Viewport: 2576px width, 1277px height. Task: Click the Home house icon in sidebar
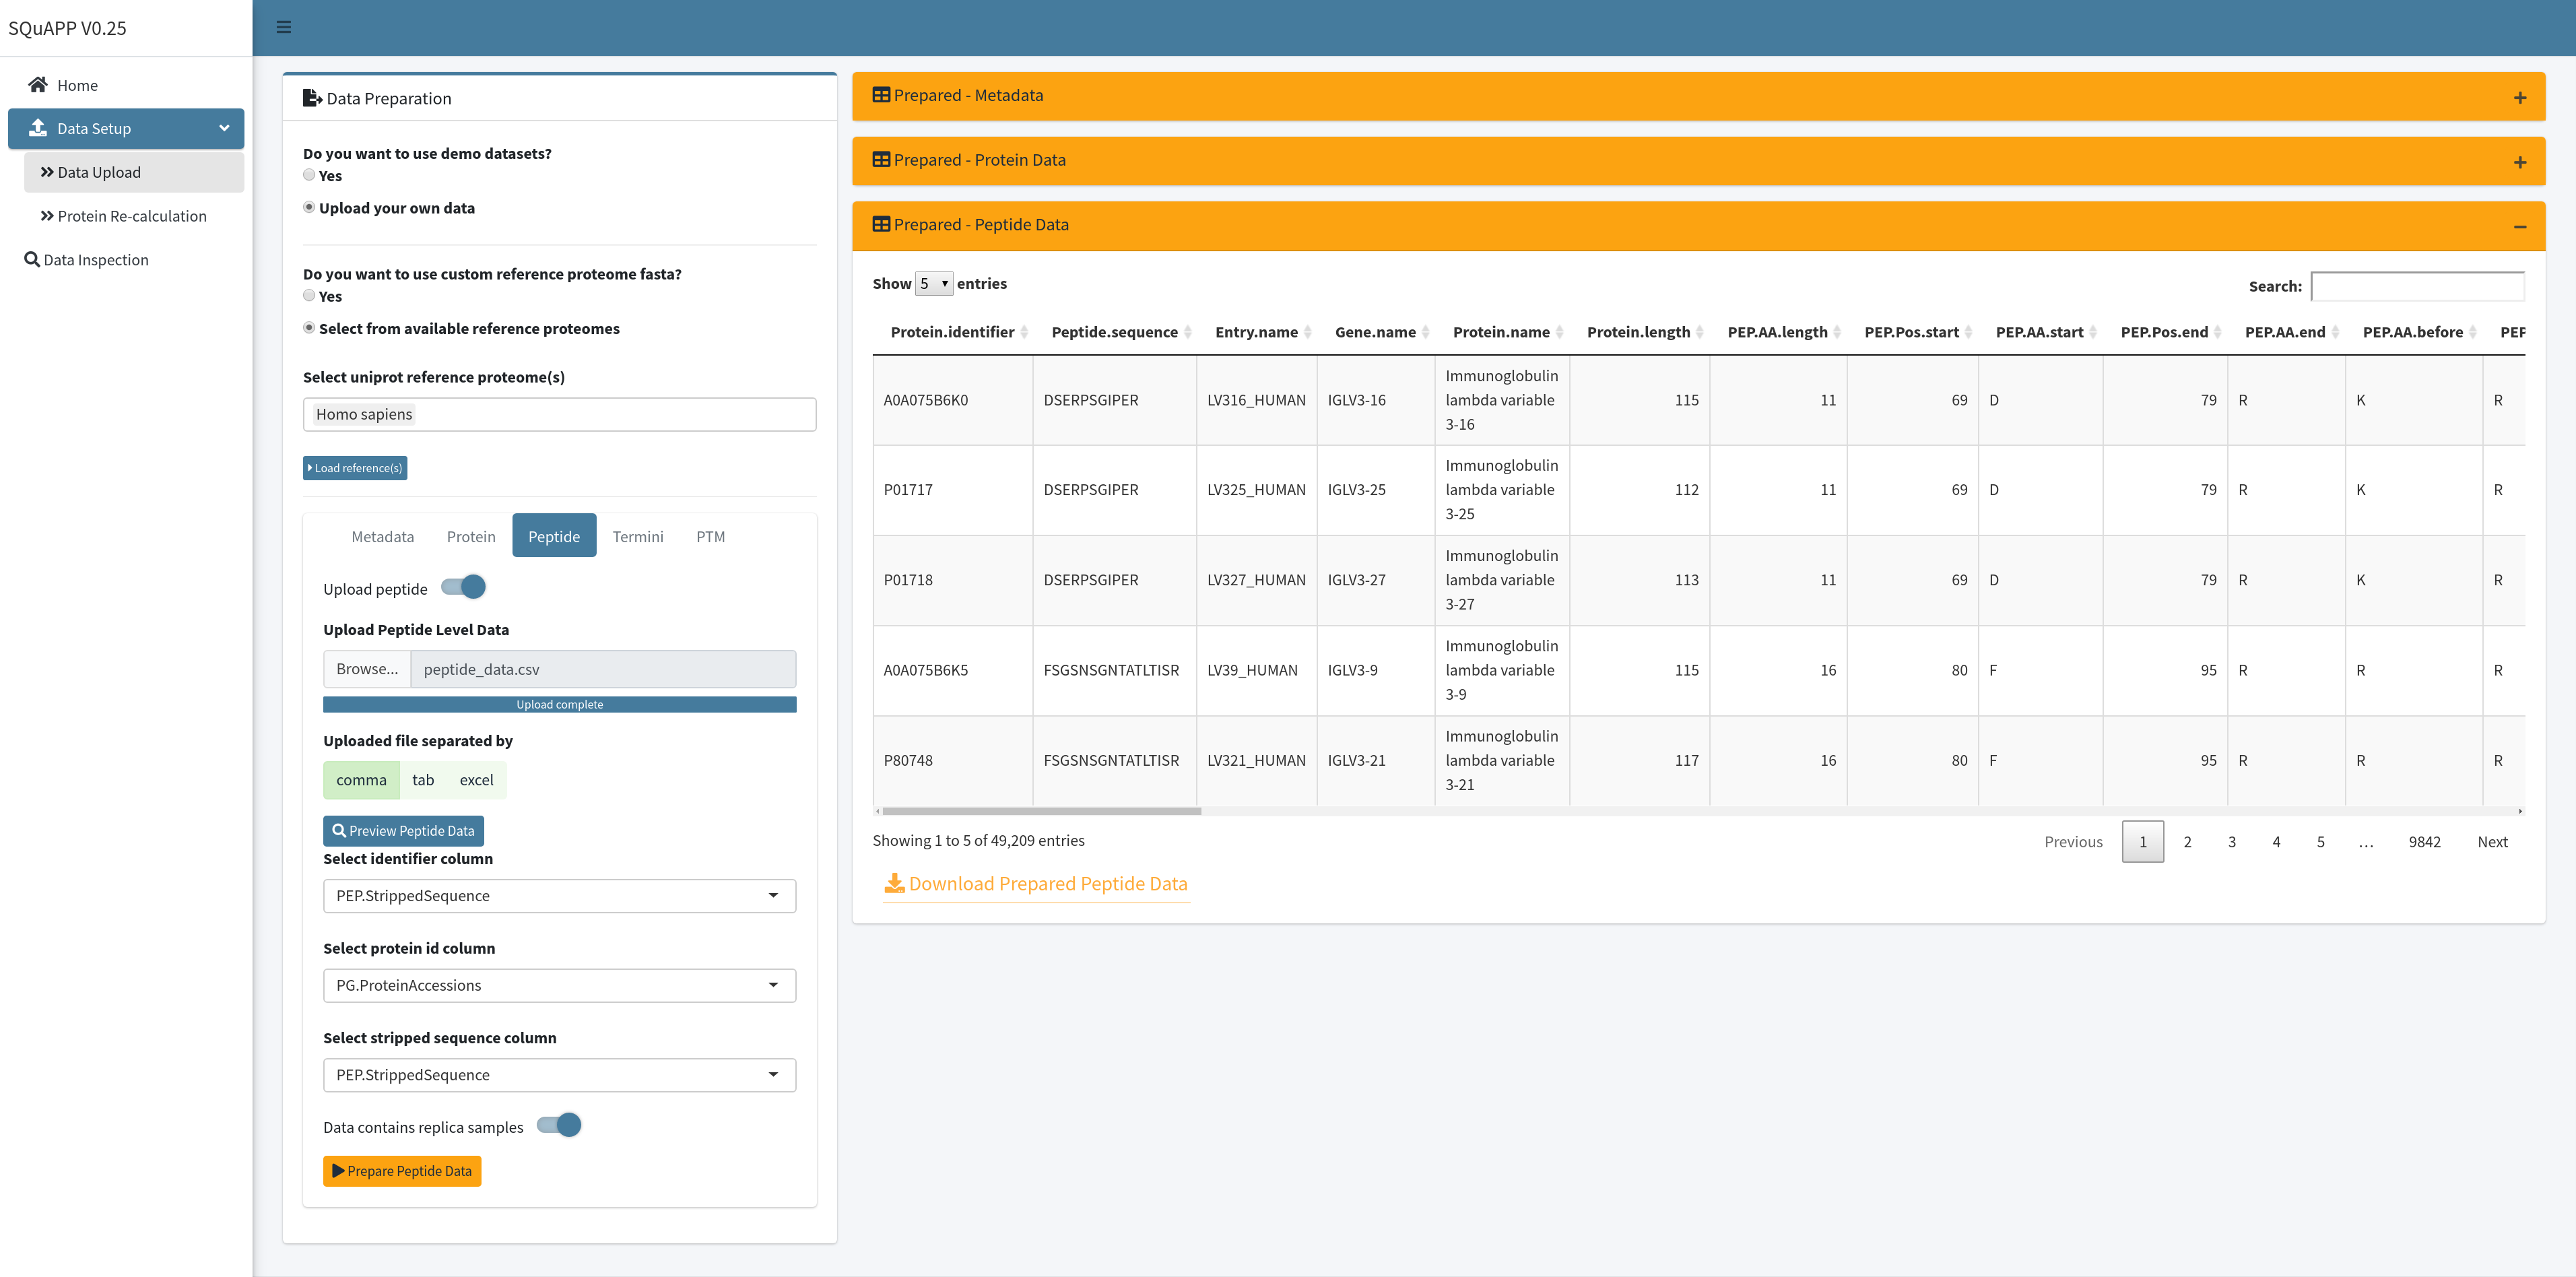click(38, 85)
